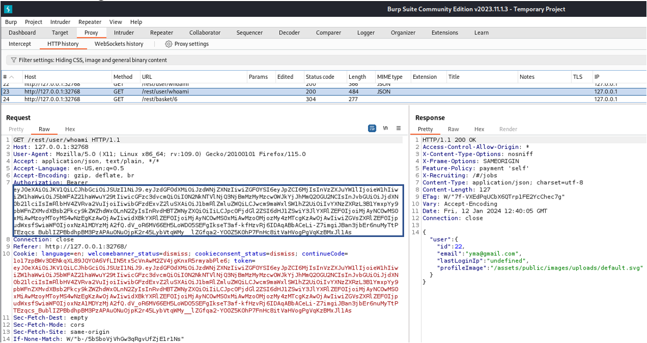Go to the Collaborator tab
The height and width of the screenshot is (343, 647).
(205, 33)
